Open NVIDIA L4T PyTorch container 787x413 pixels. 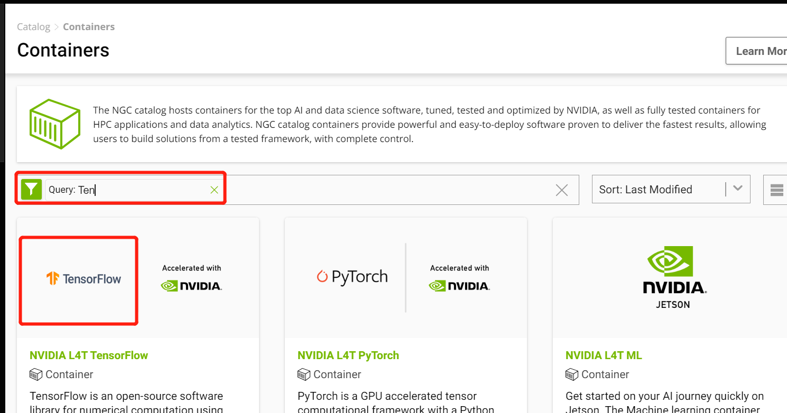pos(348,355)
